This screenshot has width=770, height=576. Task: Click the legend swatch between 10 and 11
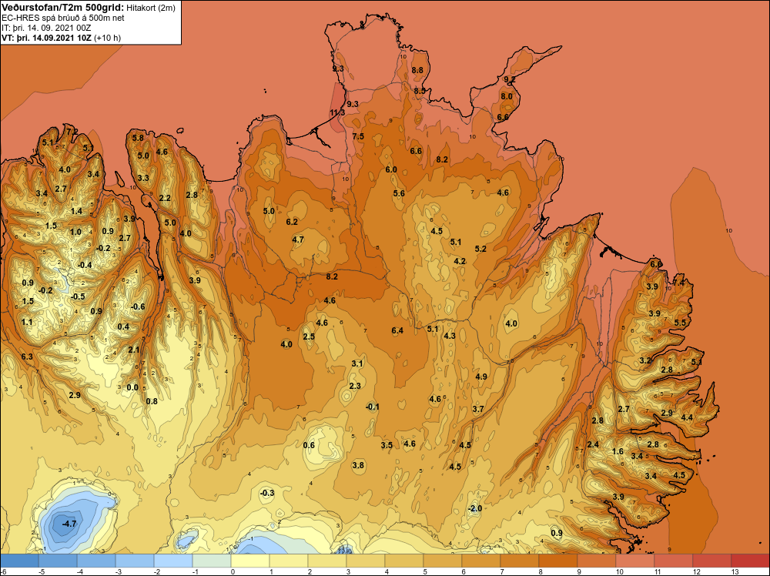tap(635, 561)
